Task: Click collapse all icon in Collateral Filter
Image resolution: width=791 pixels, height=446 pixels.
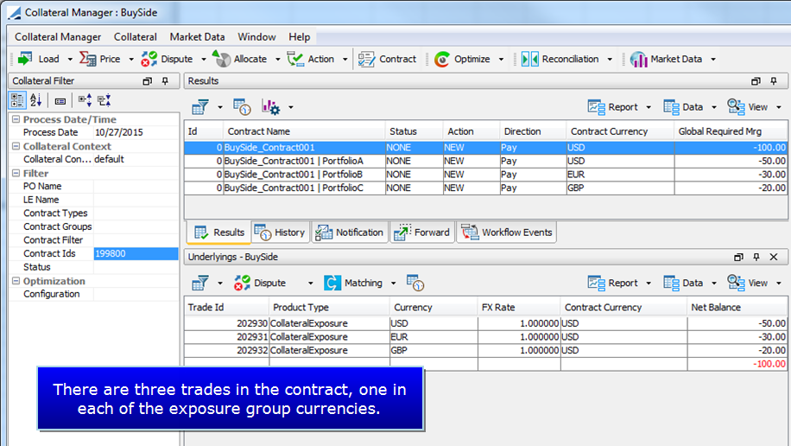Action: coord(104,100)
